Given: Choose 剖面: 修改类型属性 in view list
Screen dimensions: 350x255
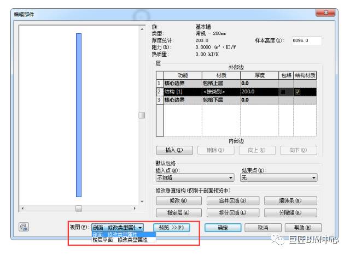Looking at the screenshot, I should point(124,234).
